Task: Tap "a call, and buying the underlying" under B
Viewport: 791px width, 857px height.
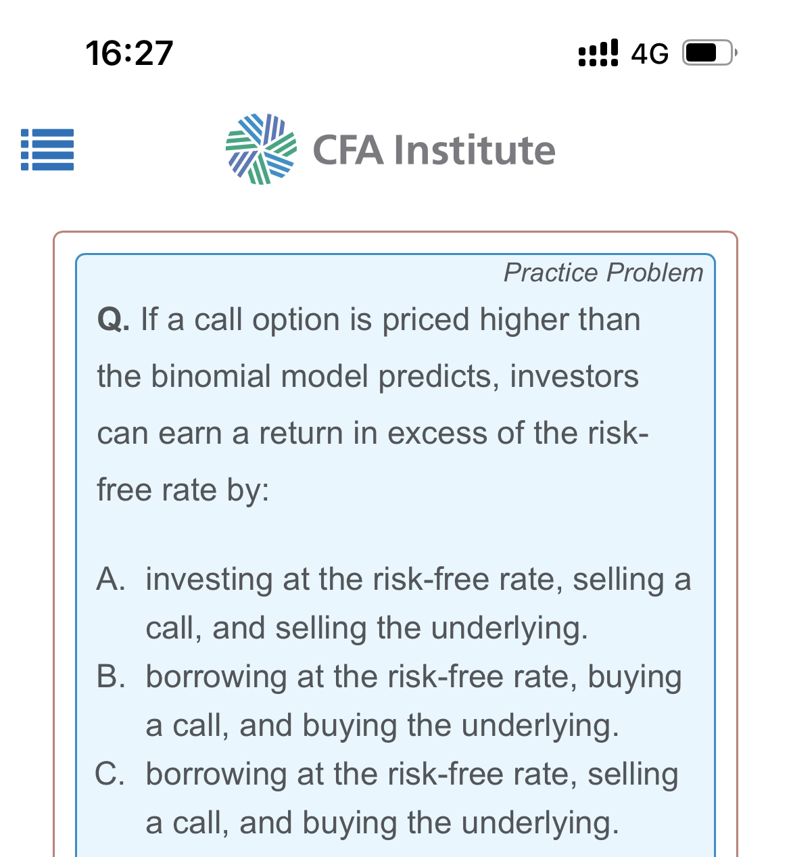Action: 382,726
